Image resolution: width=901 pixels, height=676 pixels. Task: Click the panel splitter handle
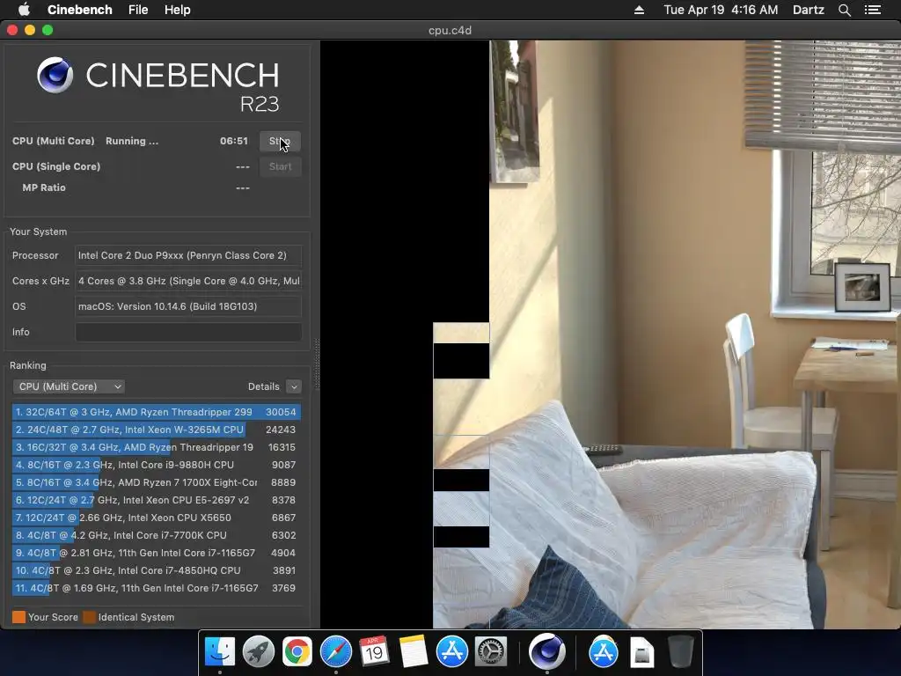(317, 364)
